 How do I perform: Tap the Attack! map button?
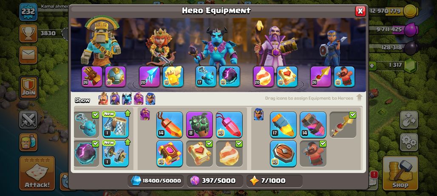pos(37,173)
